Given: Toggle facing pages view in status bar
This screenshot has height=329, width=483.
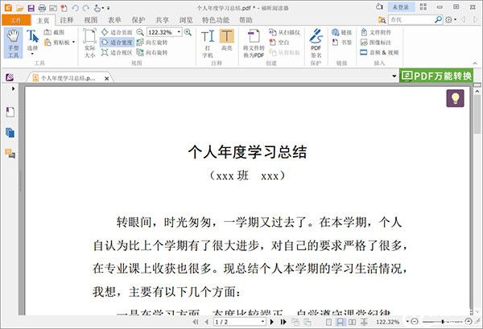Looking at the screenshot, I should 352,322.
